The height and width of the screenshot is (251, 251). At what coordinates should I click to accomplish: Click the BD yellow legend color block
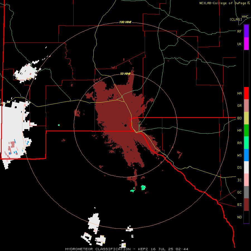coord(246,118)
